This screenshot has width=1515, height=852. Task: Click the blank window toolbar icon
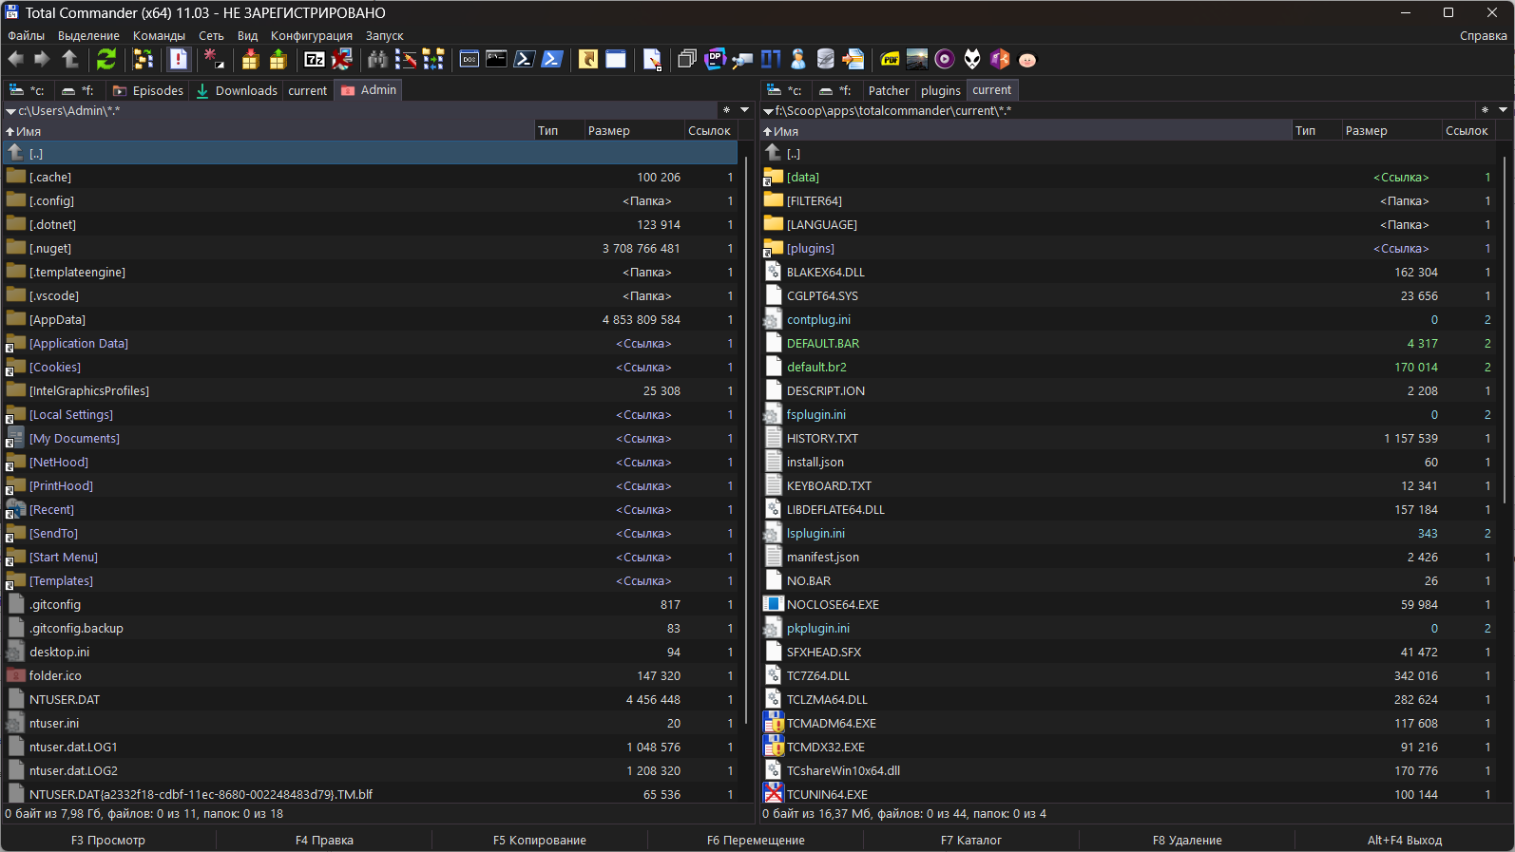point(616,59)
